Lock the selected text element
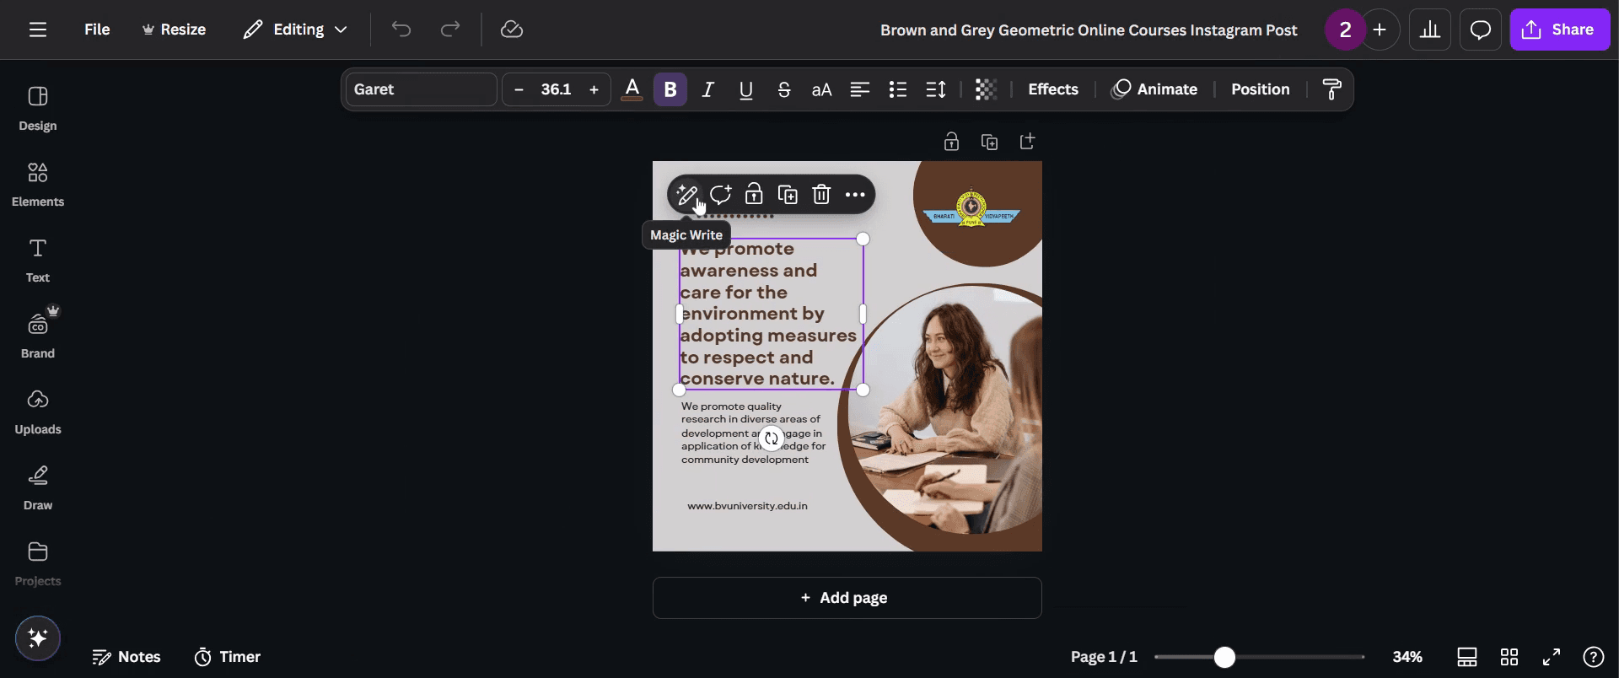The width and height of the screenshot is (1619, 678). pos(754,195)
